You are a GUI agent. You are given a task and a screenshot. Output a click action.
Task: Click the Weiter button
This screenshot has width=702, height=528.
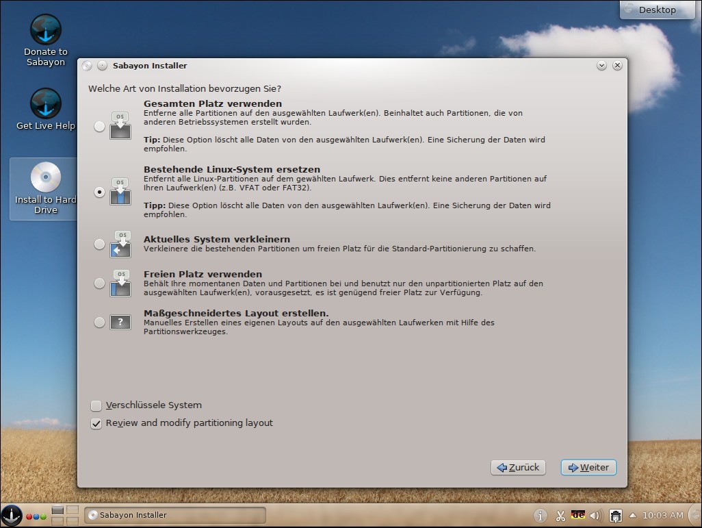(588, 468)
